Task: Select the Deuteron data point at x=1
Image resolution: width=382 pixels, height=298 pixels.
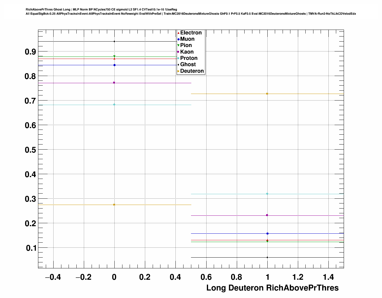Action: (267, 94)
